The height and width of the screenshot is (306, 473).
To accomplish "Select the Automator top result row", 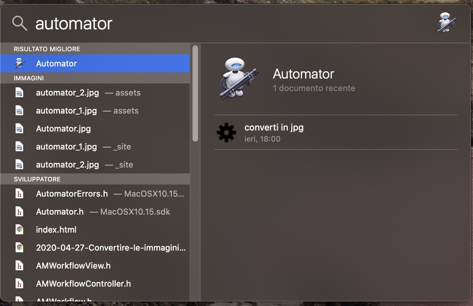I will pos(95,64).
